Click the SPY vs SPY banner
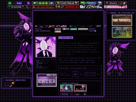Viewport: 136px width, 102px height. pos(91,7)
